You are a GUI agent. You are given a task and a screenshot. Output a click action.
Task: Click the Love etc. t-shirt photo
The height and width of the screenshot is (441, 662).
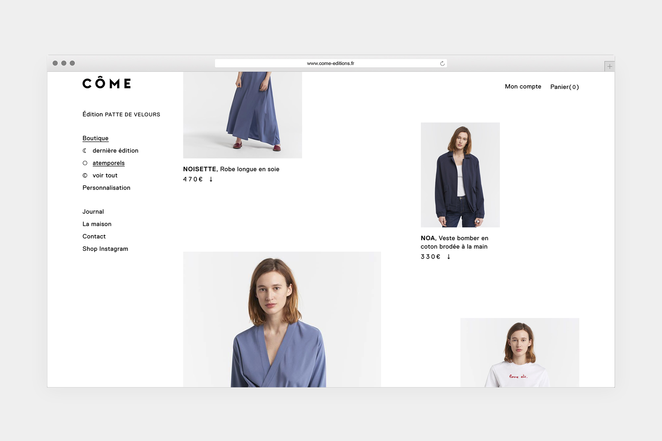click(x=519, y=352)
